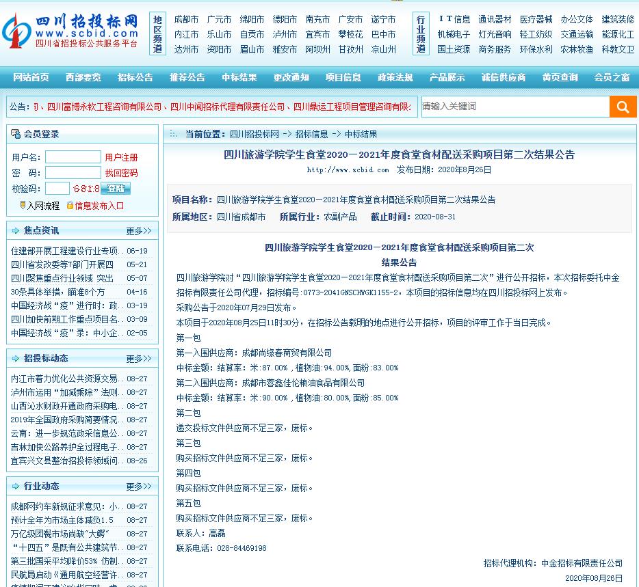Image resolution: width=639 pixels, height=587 pixels.
Task: Click the 用户注册 link
Action: [x=121, y=157]
